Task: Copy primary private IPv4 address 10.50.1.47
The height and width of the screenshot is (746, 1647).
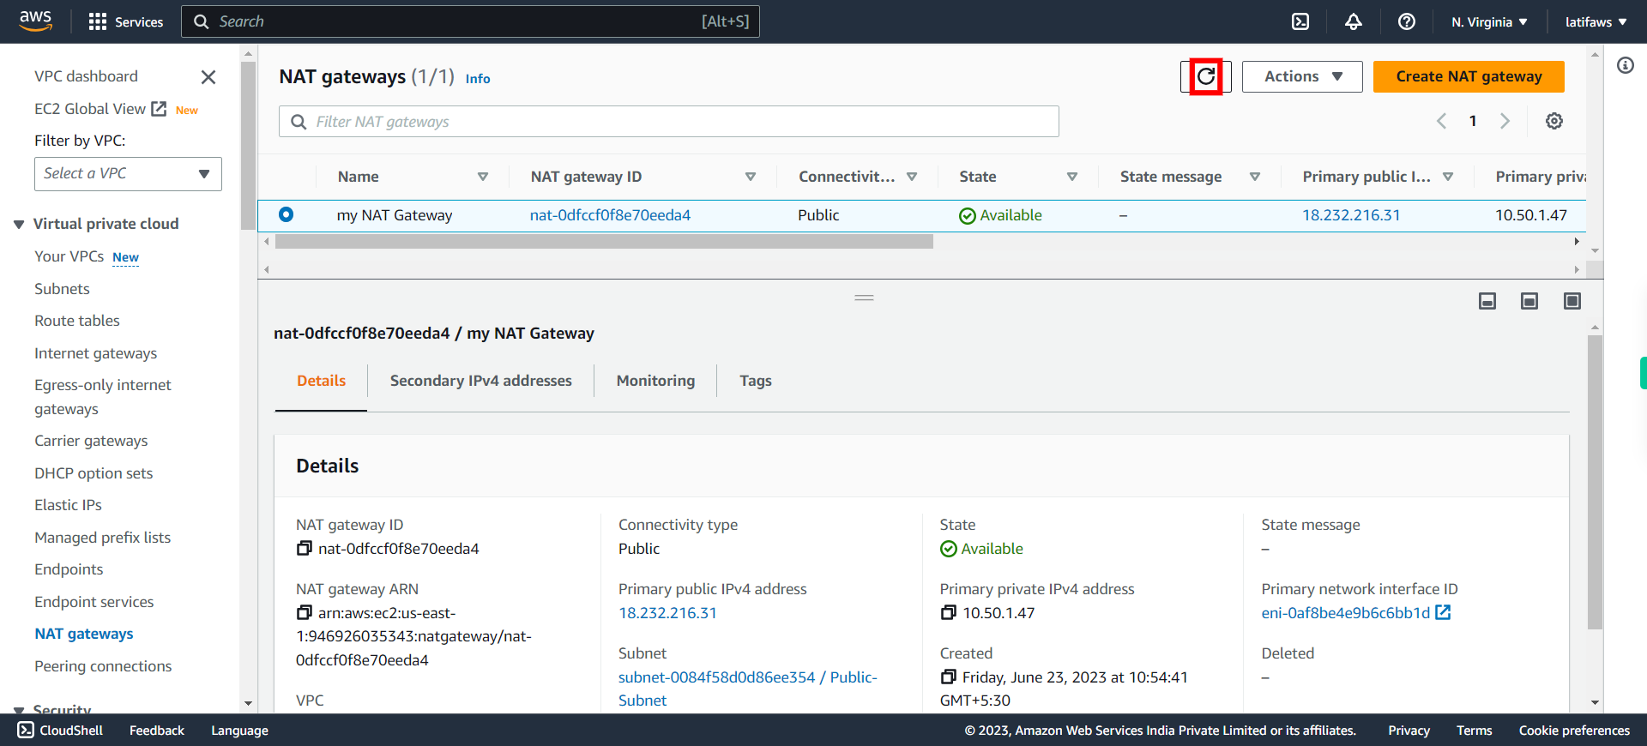Action: (948, 612)
